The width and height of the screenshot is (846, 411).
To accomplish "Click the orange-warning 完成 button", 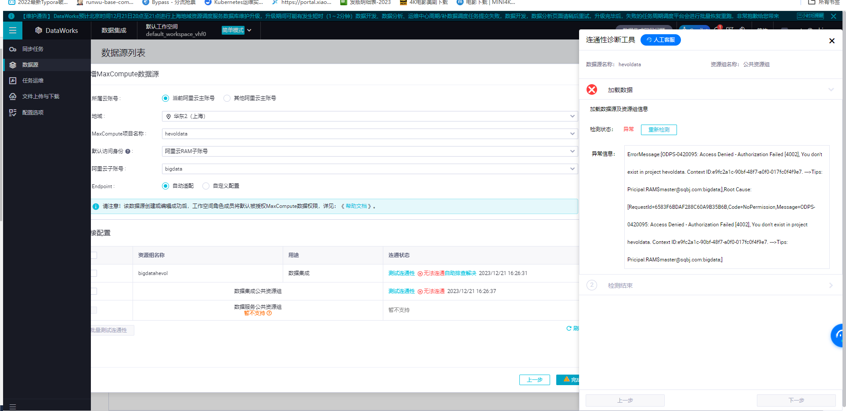I will 568,380.
